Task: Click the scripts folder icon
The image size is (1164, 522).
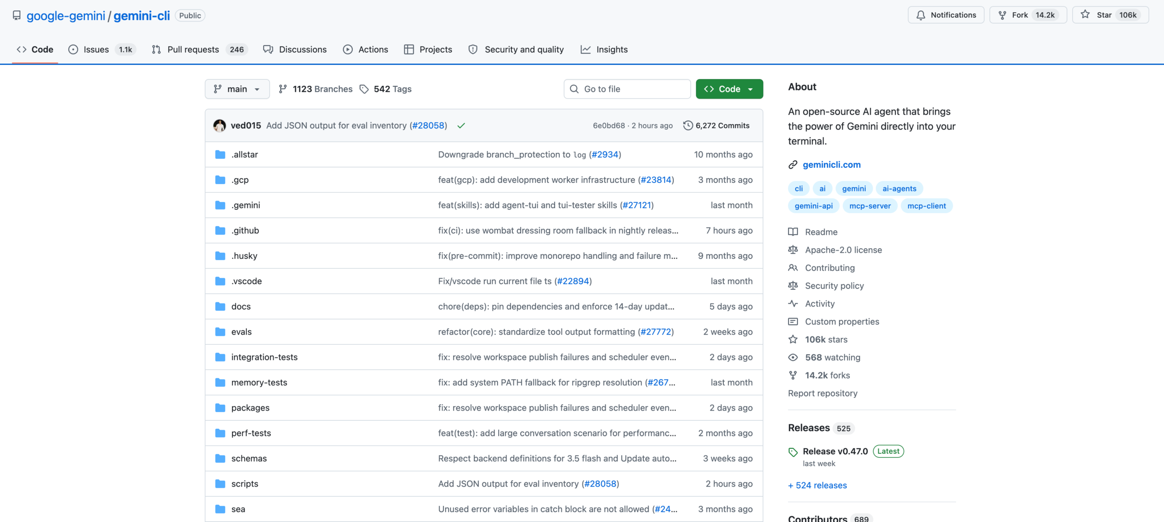Action: click(220, 484)
